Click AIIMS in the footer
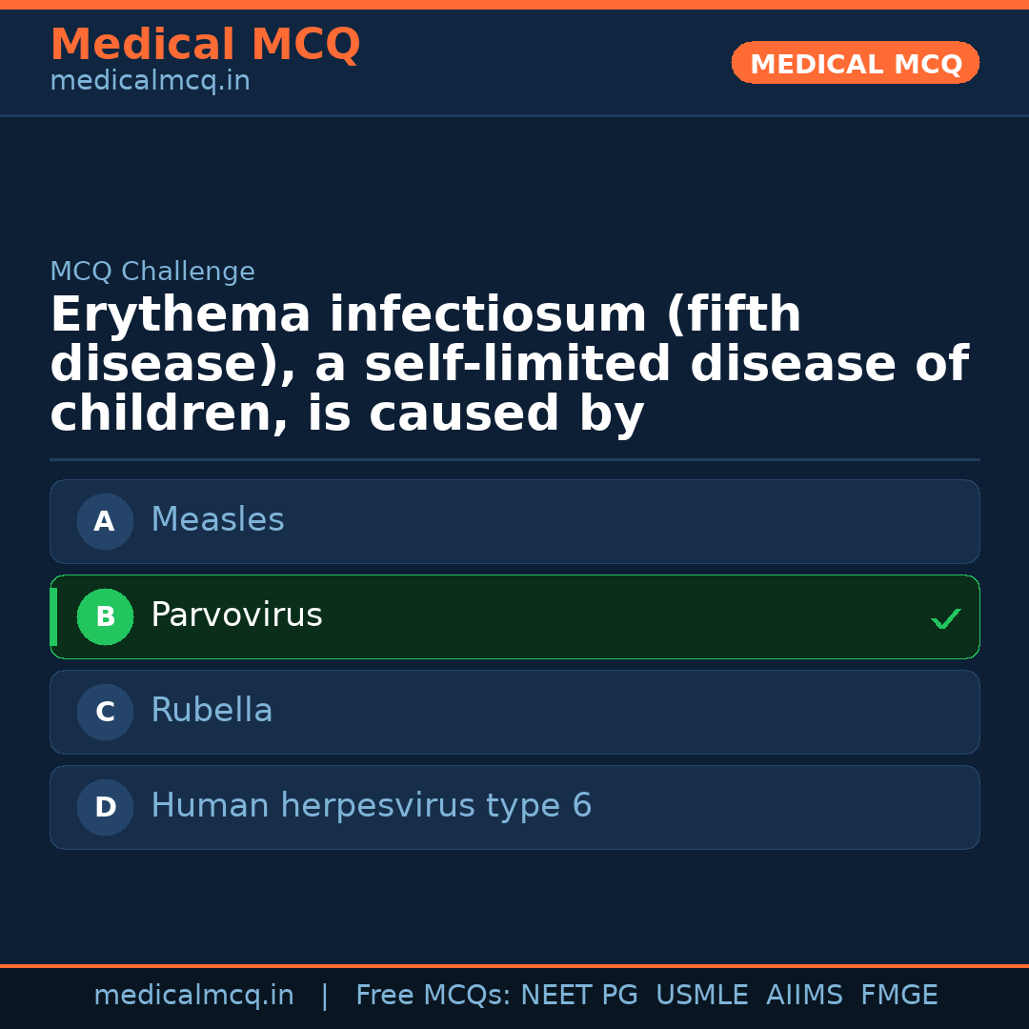Image resolution: width=1029 pixels, height=1029 pixels. 804,996
